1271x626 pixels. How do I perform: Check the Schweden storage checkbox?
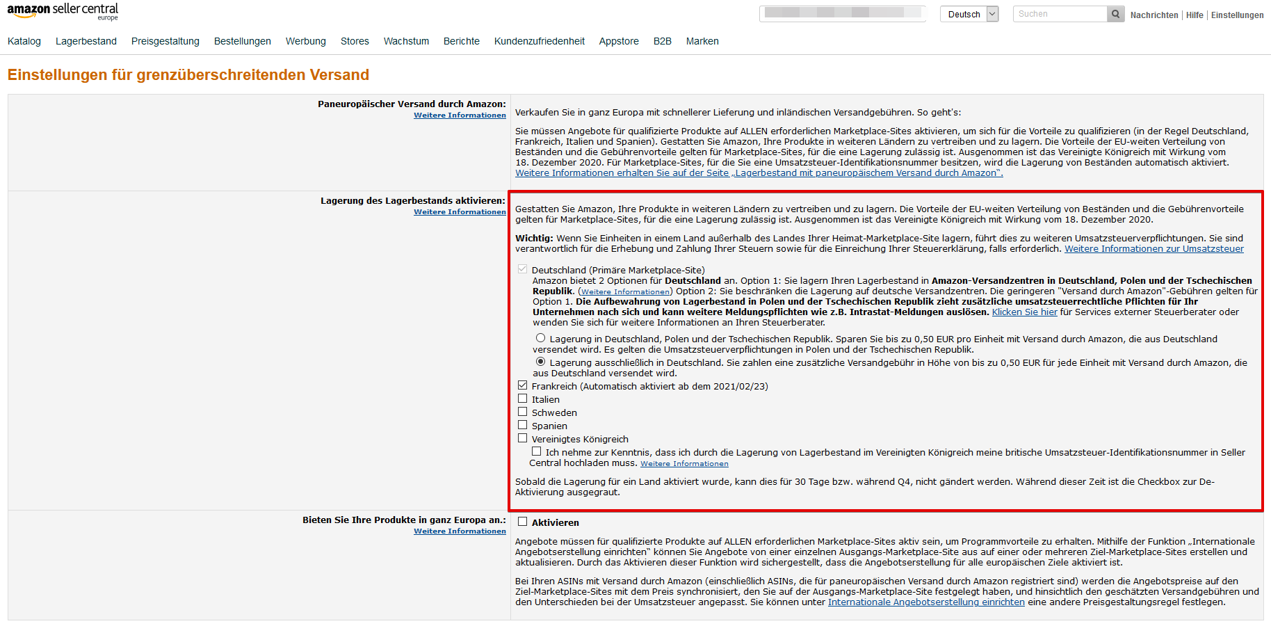pos(523,411)
